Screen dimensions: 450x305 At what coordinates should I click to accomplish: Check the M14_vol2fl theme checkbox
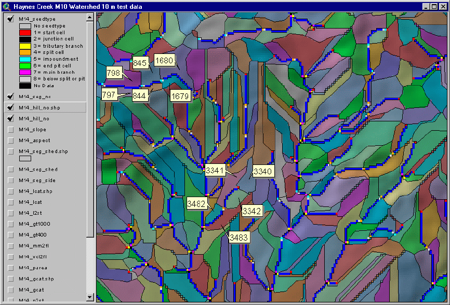(10, 257)
